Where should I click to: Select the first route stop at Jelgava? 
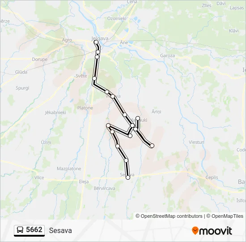(x=96, y=42)
